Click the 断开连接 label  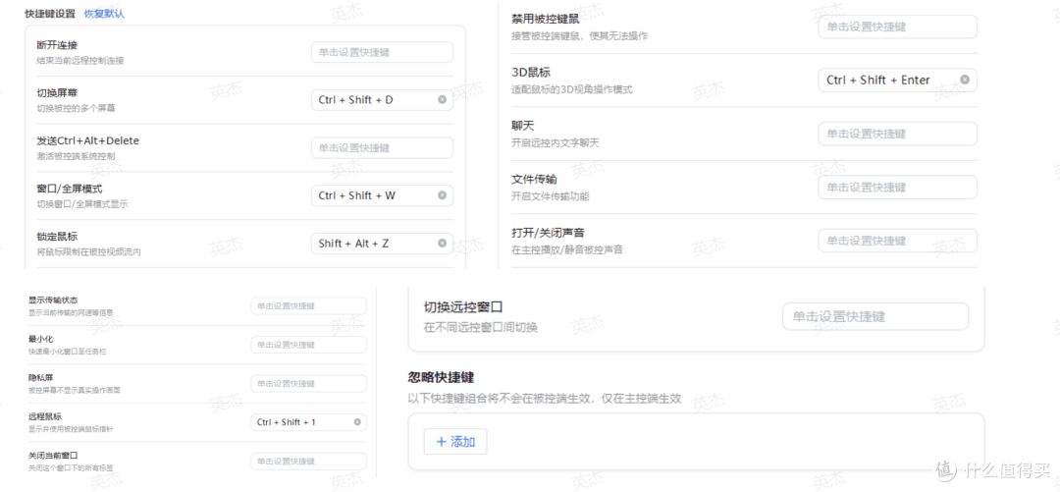[57, 44]
